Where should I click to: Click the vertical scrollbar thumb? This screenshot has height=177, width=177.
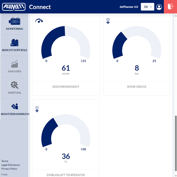(x=176, y=143)
